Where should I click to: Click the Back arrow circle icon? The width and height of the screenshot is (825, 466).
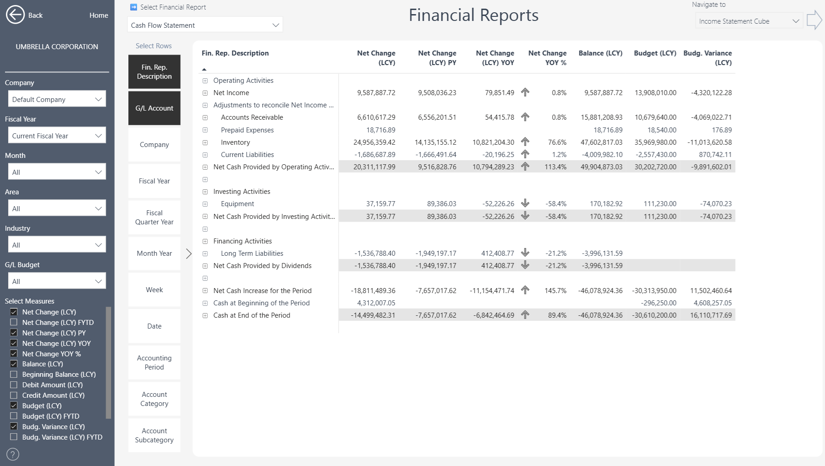pos(15,15)
